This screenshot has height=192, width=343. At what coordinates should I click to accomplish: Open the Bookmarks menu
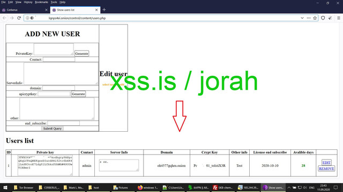(41, 2)
